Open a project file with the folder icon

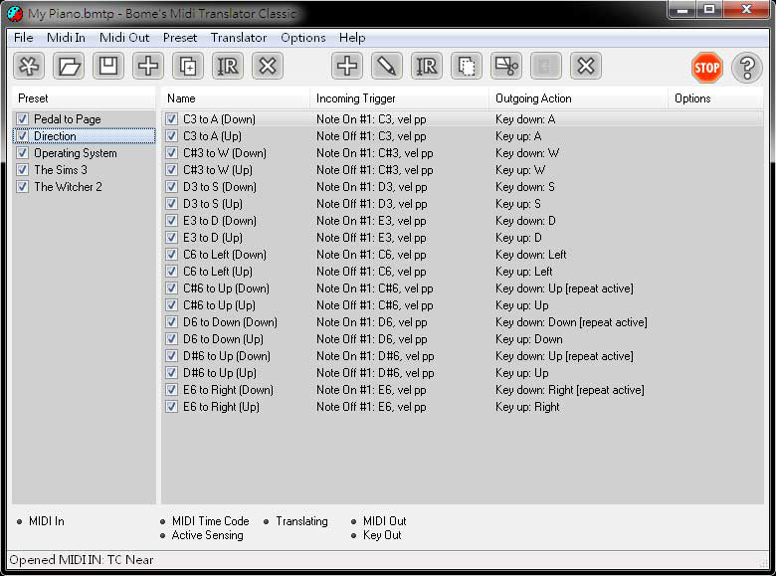pos(69,66)
